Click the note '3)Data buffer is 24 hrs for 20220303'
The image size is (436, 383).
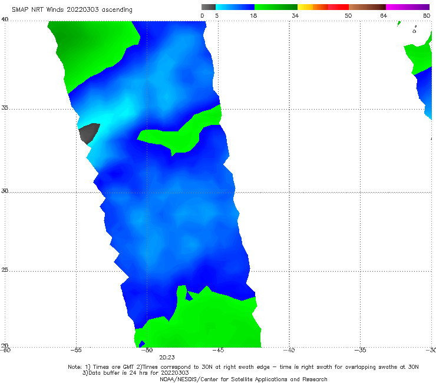tap(136, 373)
